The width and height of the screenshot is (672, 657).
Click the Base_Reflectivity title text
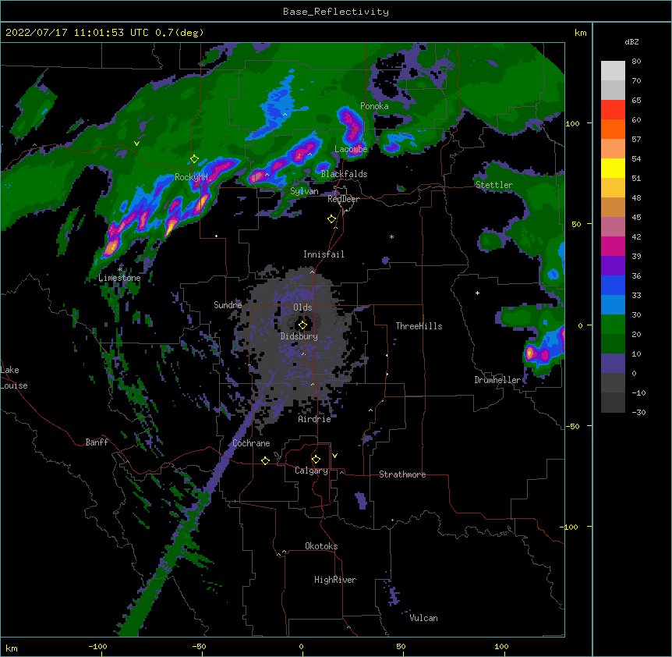[x=335, y=12]
